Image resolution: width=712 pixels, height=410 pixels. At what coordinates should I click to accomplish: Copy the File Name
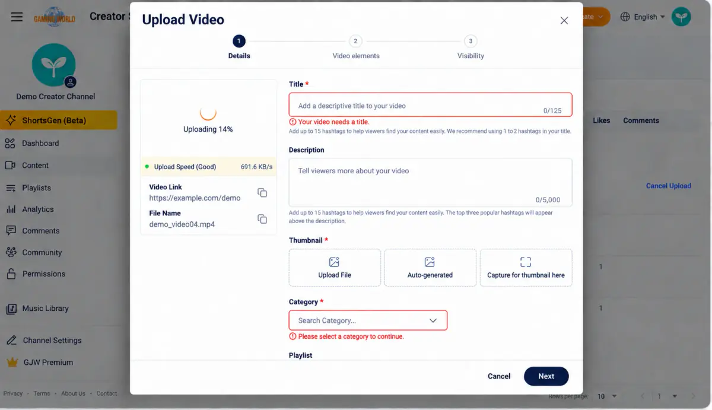(262, 218)
